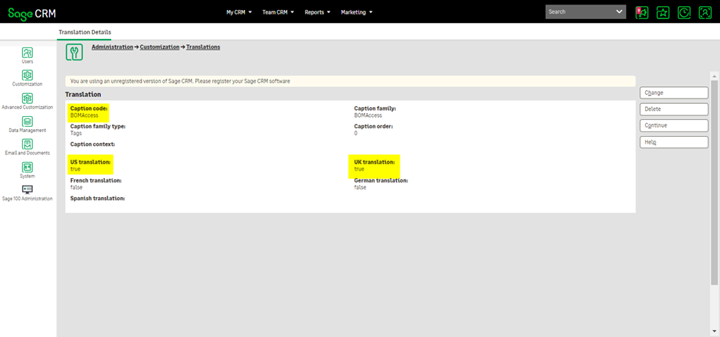Viewport: 720px width, 337px height.
Task: Open notifications megaphone icon
Action: [x=642, y=12]
